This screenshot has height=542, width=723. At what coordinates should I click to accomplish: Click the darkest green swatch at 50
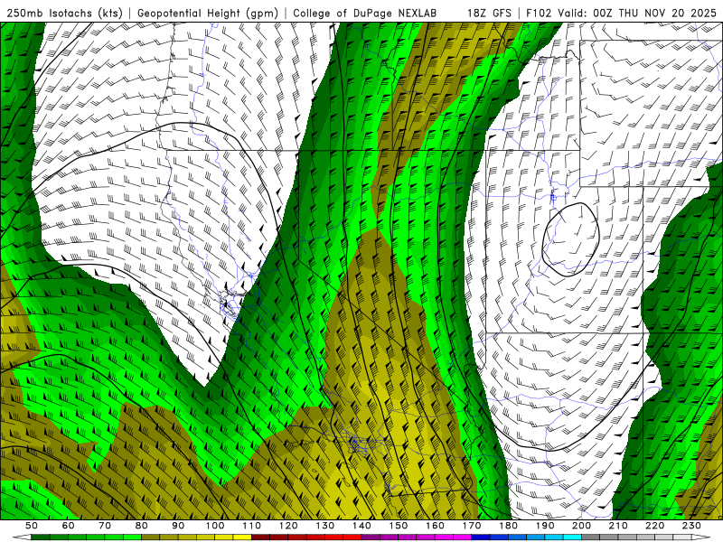[x=41, y=537]
